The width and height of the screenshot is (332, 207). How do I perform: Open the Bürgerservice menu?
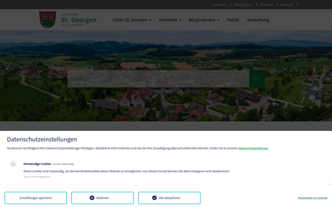click(202, 20)
